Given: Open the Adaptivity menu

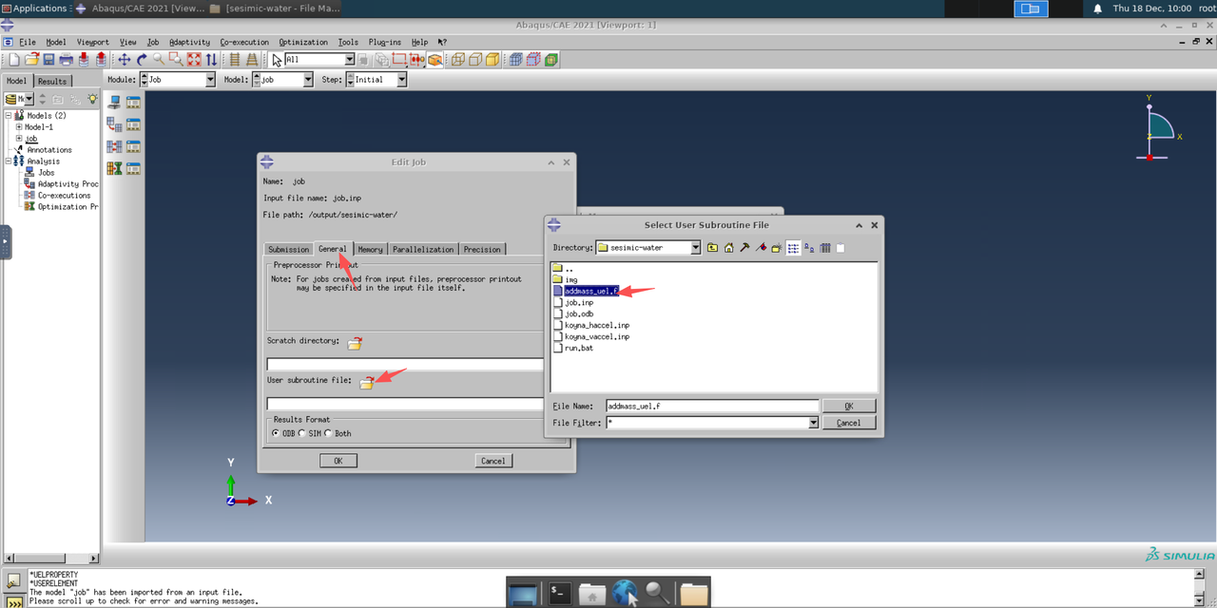Looking at the screenshot, I should coord(189,42).
